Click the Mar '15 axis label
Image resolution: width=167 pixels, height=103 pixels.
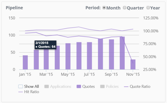pyautogui.click(x=46, y=74)
